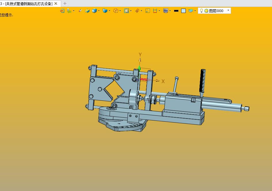Open the 图层0000 layer dropdown
The height and width of the screenshot is (191, 272).
click(x=228, y=10)
